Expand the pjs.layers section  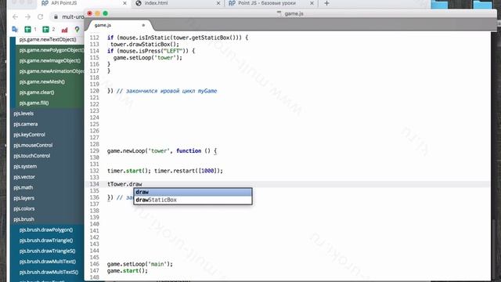pos(24,197)
